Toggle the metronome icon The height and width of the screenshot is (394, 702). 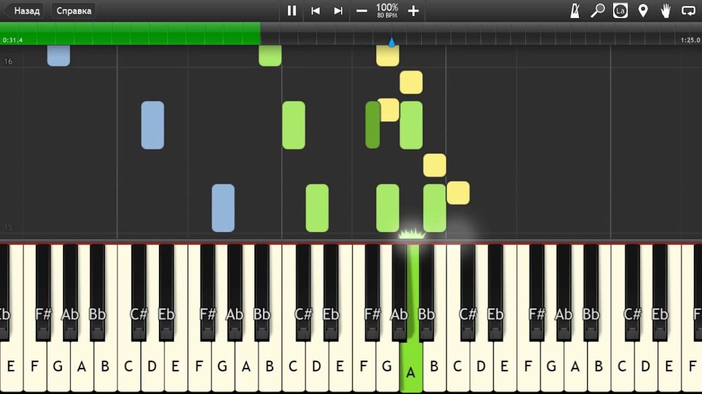coord(575,10)
